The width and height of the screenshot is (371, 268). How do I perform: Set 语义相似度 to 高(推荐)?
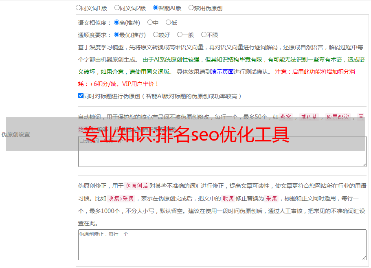pyautogui.click(x=116, y=22)
